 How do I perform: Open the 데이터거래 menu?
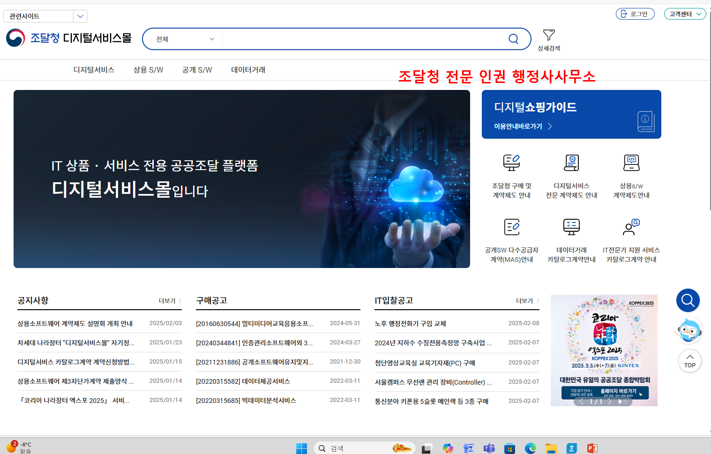pyautogui.click(x=248, y=70)
